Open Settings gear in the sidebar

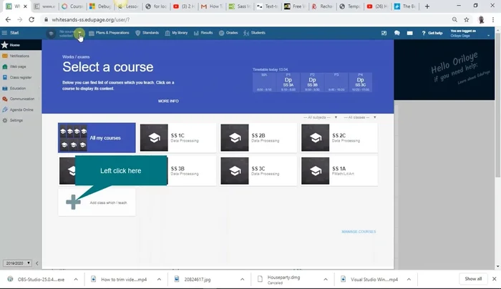[5, 120]
